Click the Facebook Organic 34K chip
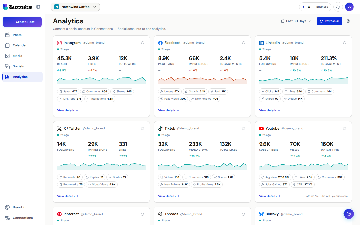The image size is (360, 225). (195, 92)
